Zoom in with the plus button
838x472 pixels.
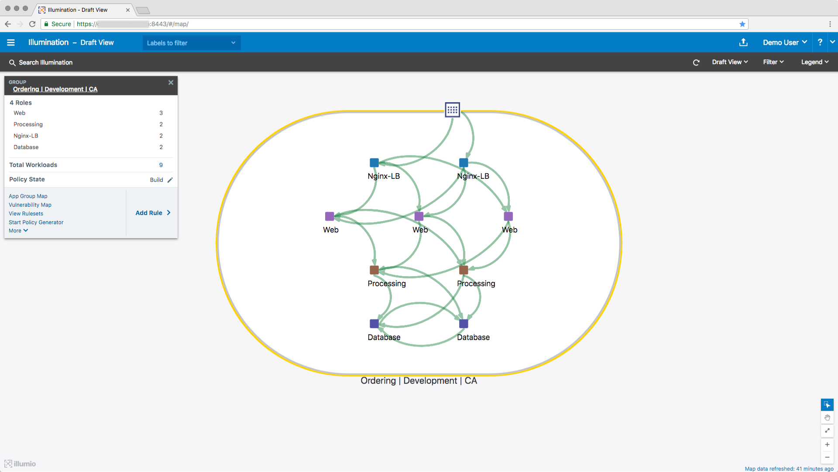(x=827, y=445)
